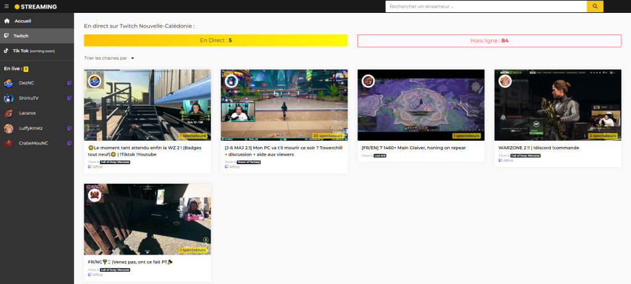Image resolution: width=631 pixels, height=284 pixels.
Task: Click Twitch badge next to DezNC
Action: point(70,83)
